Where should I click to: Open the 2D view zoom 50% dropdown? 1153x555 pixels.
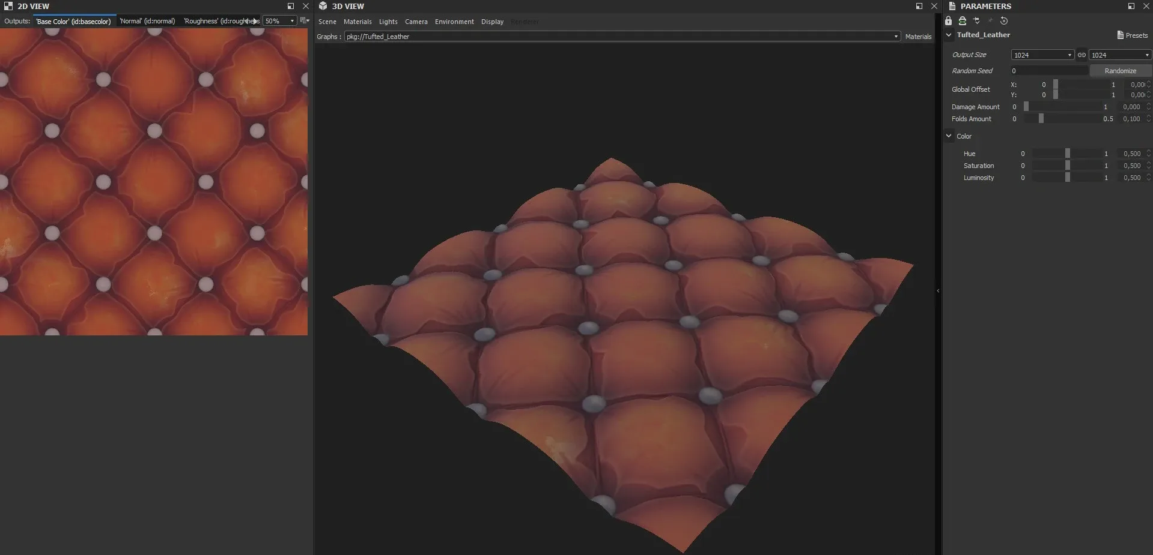point(280,21)
